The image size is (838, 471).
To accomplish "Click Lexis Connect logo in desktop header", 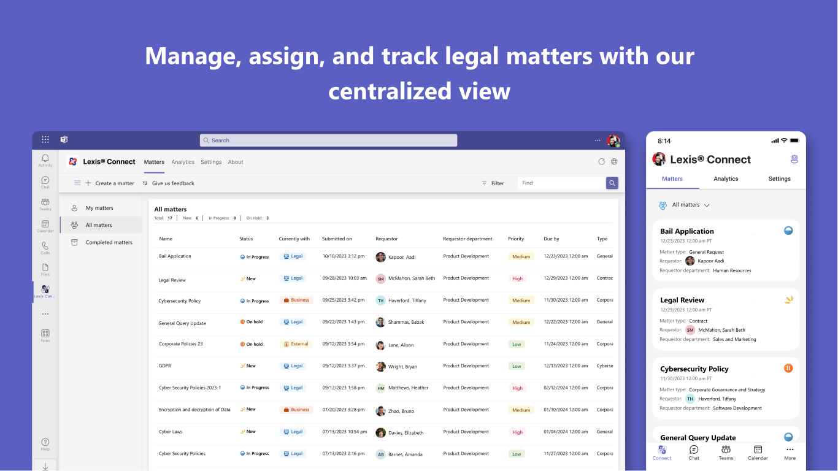I will tap(72, 162).
